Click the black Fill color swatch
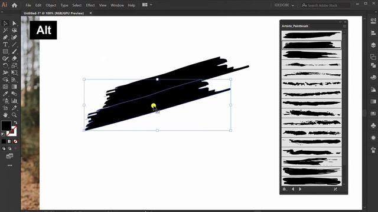This screenshot has width=378, height=212. pyautogui.click(x=6, y=125)
